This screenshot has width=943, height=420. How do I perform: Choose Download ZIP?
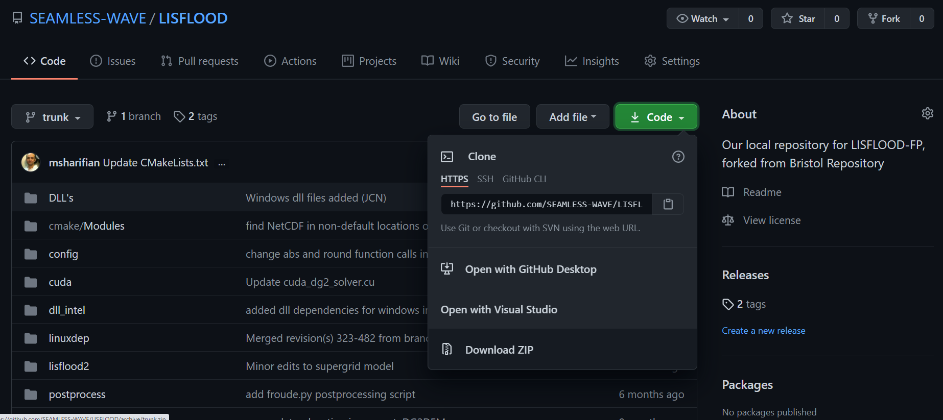click(562, 350)
